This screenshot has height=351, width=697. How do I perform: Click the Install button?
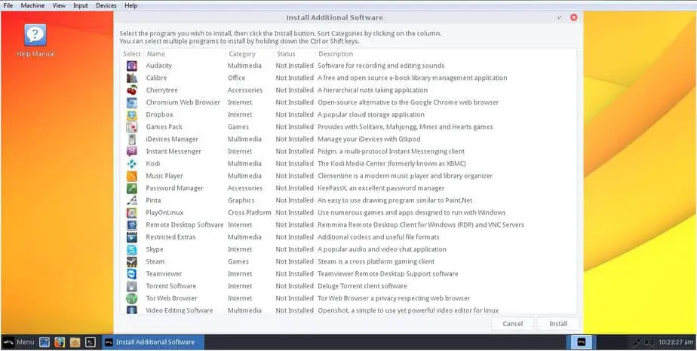[558, 324]
